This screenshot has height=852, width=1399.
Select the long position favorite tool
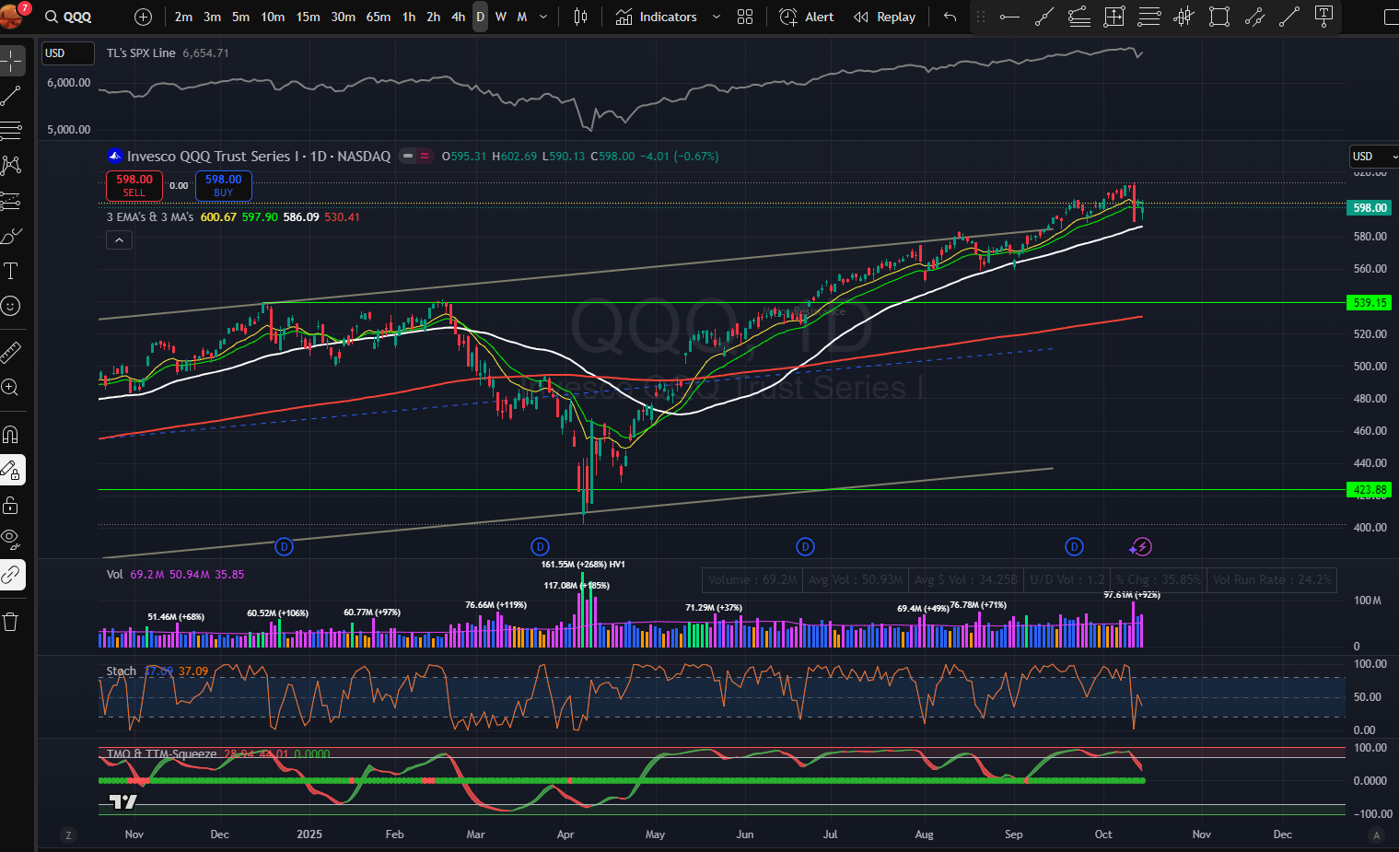[x=1114, y=17]
